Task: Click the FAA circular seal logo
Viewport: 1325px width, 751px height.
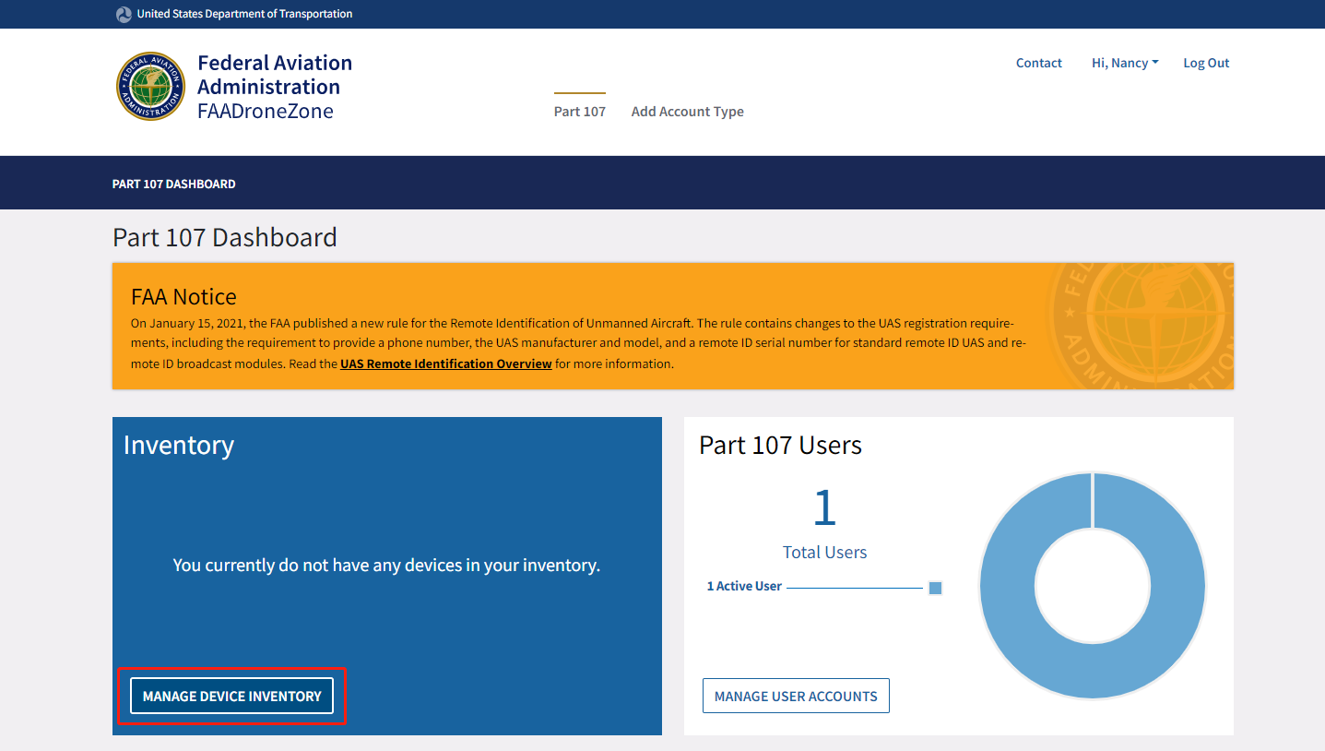Action: (x=150, y=86)
